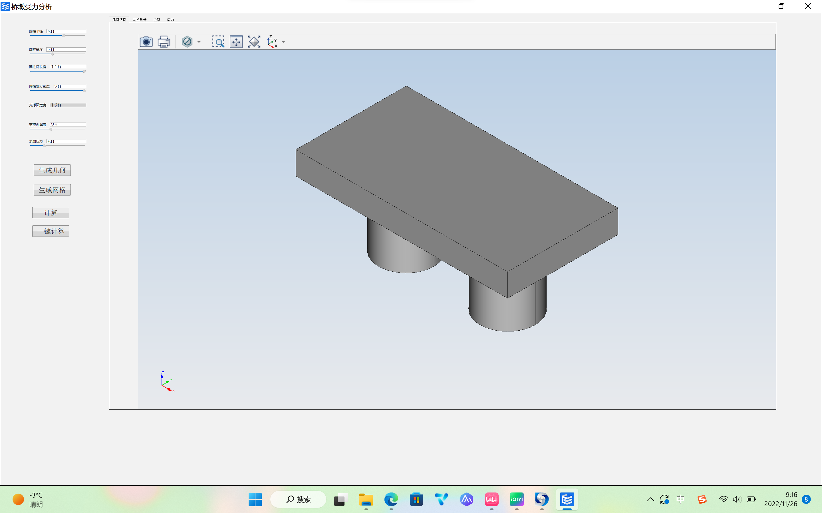Image resolution: width=822 pixels, height=513 pixels.
Task: Click the rotation/settings gear icon
Action: tap(187, 41)
